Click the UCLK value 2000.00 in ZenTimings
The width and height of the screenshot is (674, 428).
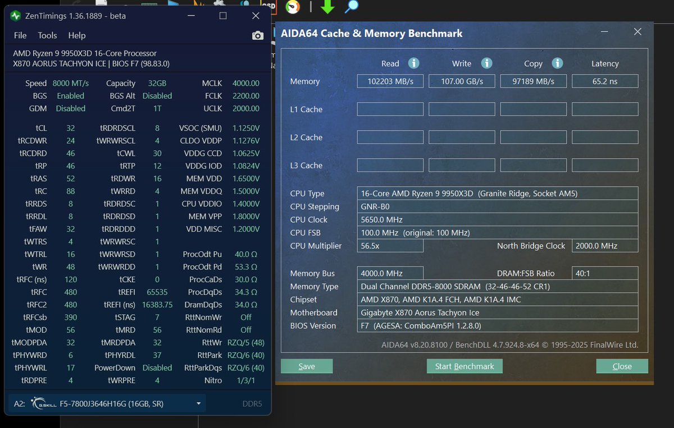pos(246,108)
